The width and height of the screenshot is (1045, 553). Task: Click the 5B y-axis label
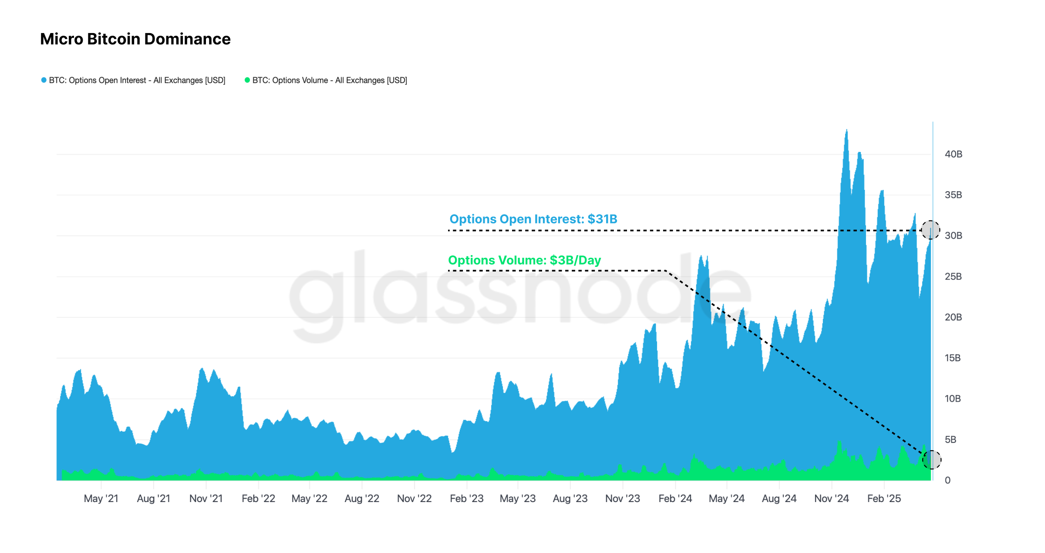[951, 439]
